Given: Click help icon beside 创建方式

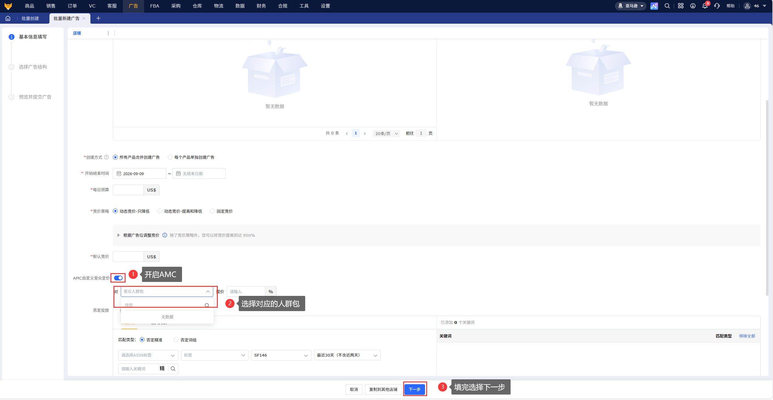Looking at the screenshot, I should point(106,157).
